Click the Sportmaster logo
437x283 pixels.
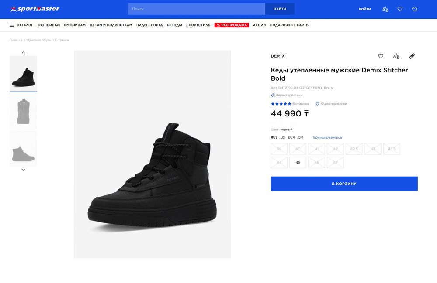35,9
